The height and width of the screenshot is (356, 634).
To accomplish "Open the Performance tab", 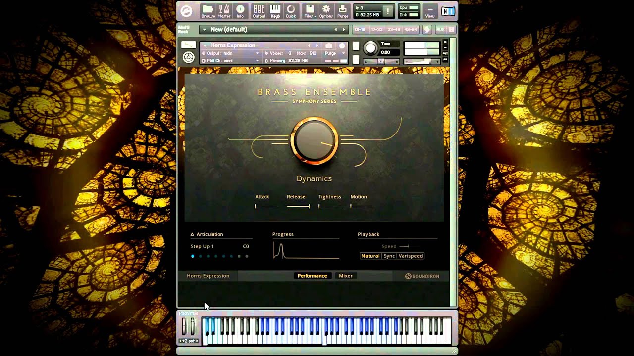I will click(312, 276).
